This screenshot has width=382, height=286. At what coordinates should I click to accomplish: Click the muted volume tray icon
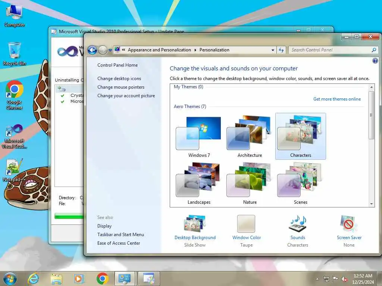click(x=344, y=279)
